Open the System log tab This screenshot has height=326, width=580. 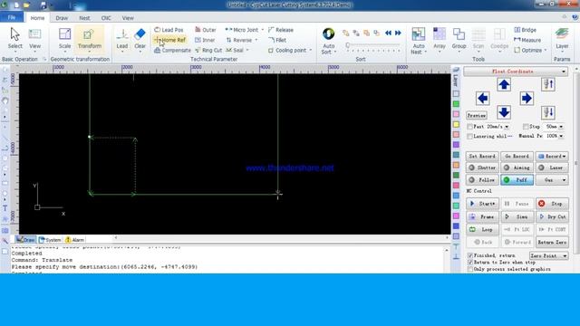50,240
